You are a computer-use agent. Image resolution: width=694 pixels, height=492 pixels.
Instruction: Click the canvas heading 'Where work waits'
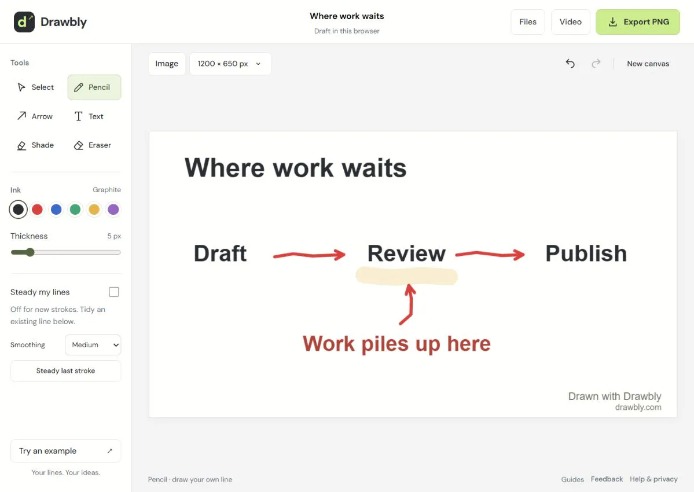296,168
